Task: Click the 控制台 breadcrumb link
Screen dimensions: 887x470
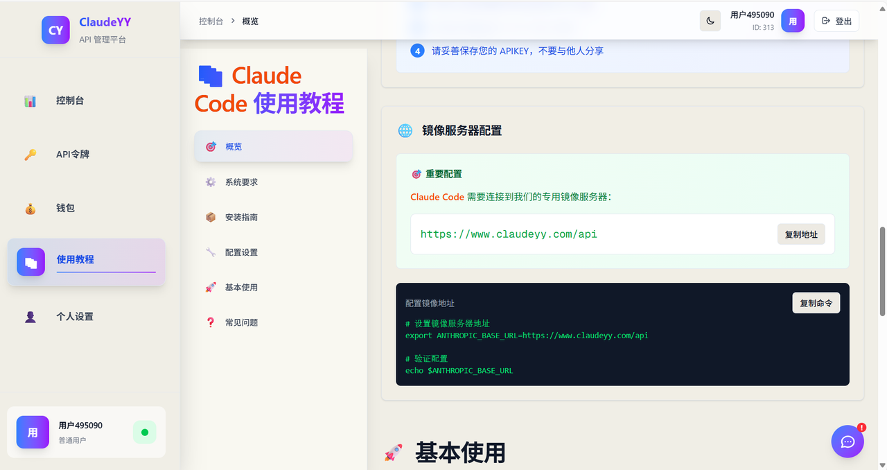Action: tap(211, 21)
